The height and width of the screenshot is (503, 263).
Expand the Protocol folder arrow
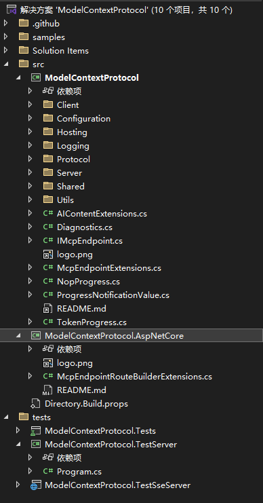coord(30,159)
